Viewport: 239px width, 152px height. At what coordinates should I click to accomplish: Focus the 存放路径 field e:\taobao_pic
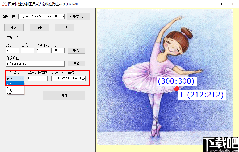click(x=35, y=64)
